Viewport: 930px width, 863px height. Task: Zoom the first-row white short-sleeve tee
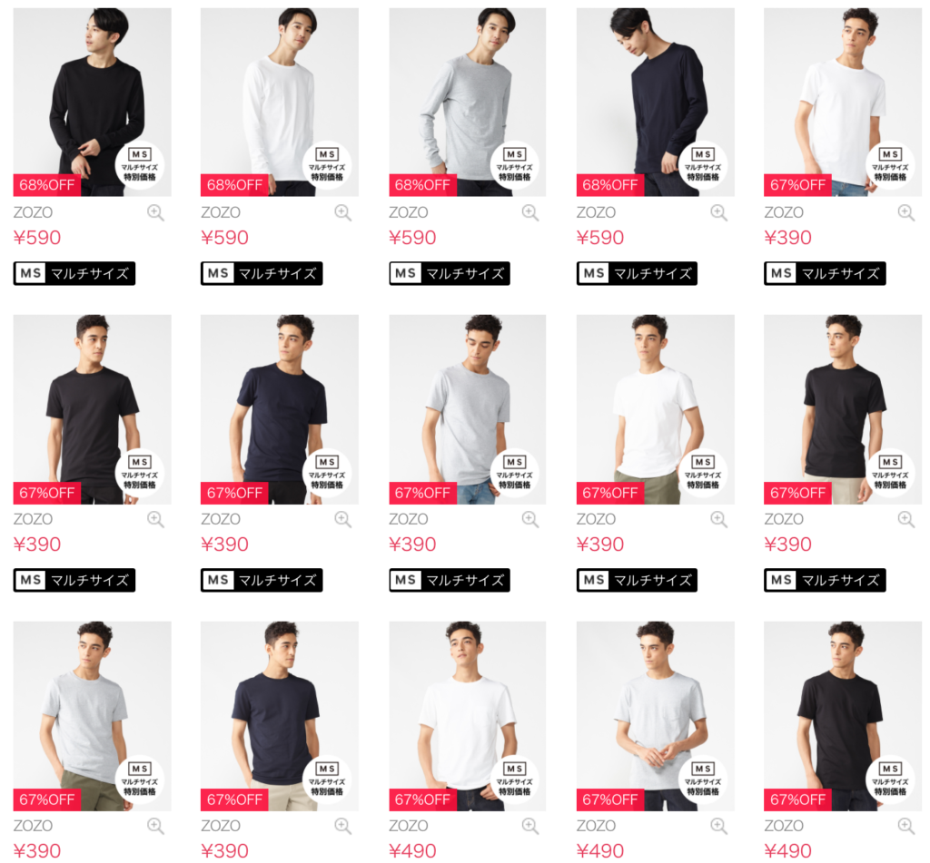[x=905, y=212]
